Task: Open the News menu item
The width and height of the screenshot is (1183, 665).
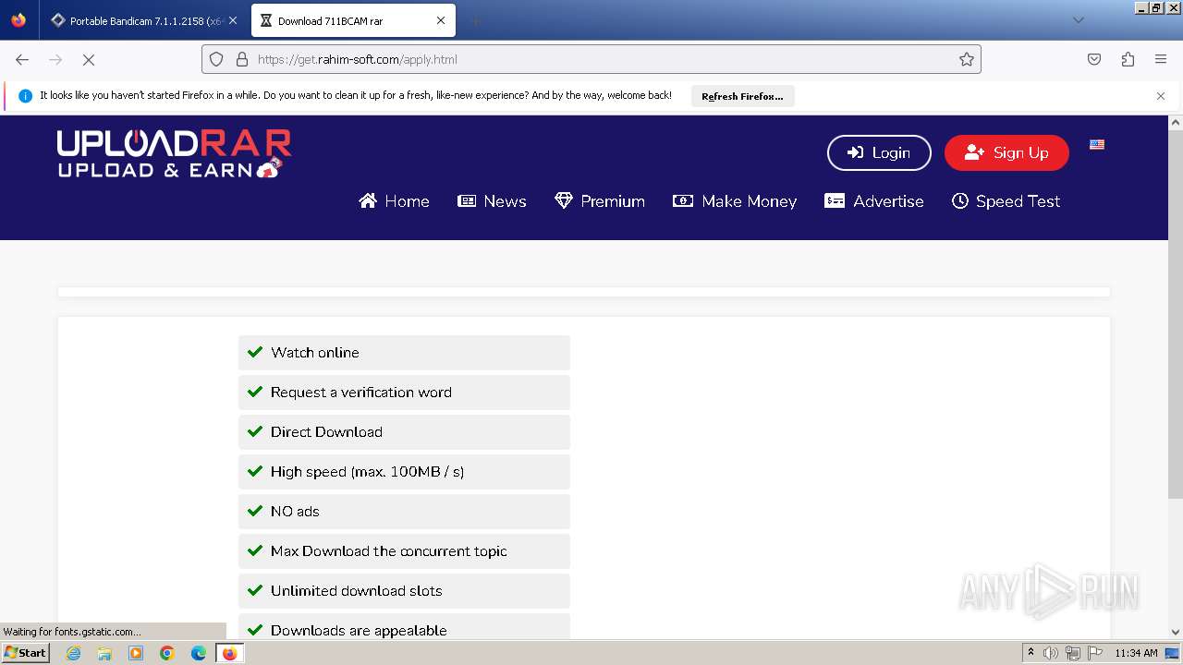Action: coord(492,201)
